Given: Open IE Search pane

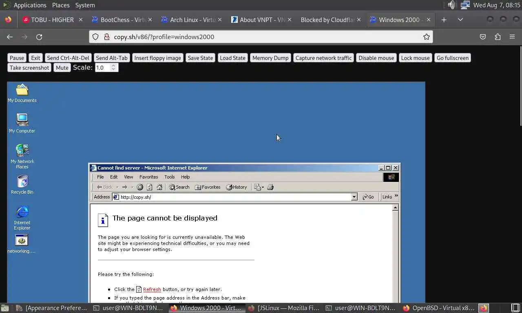Looking at the screenshot, I should click(179, 187).
